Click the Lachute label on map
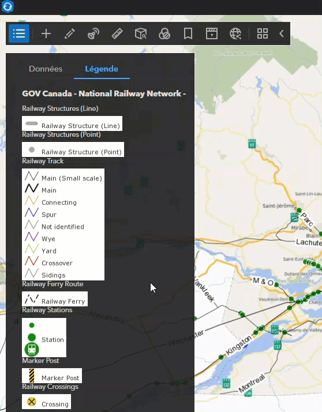 click(309, 242)
